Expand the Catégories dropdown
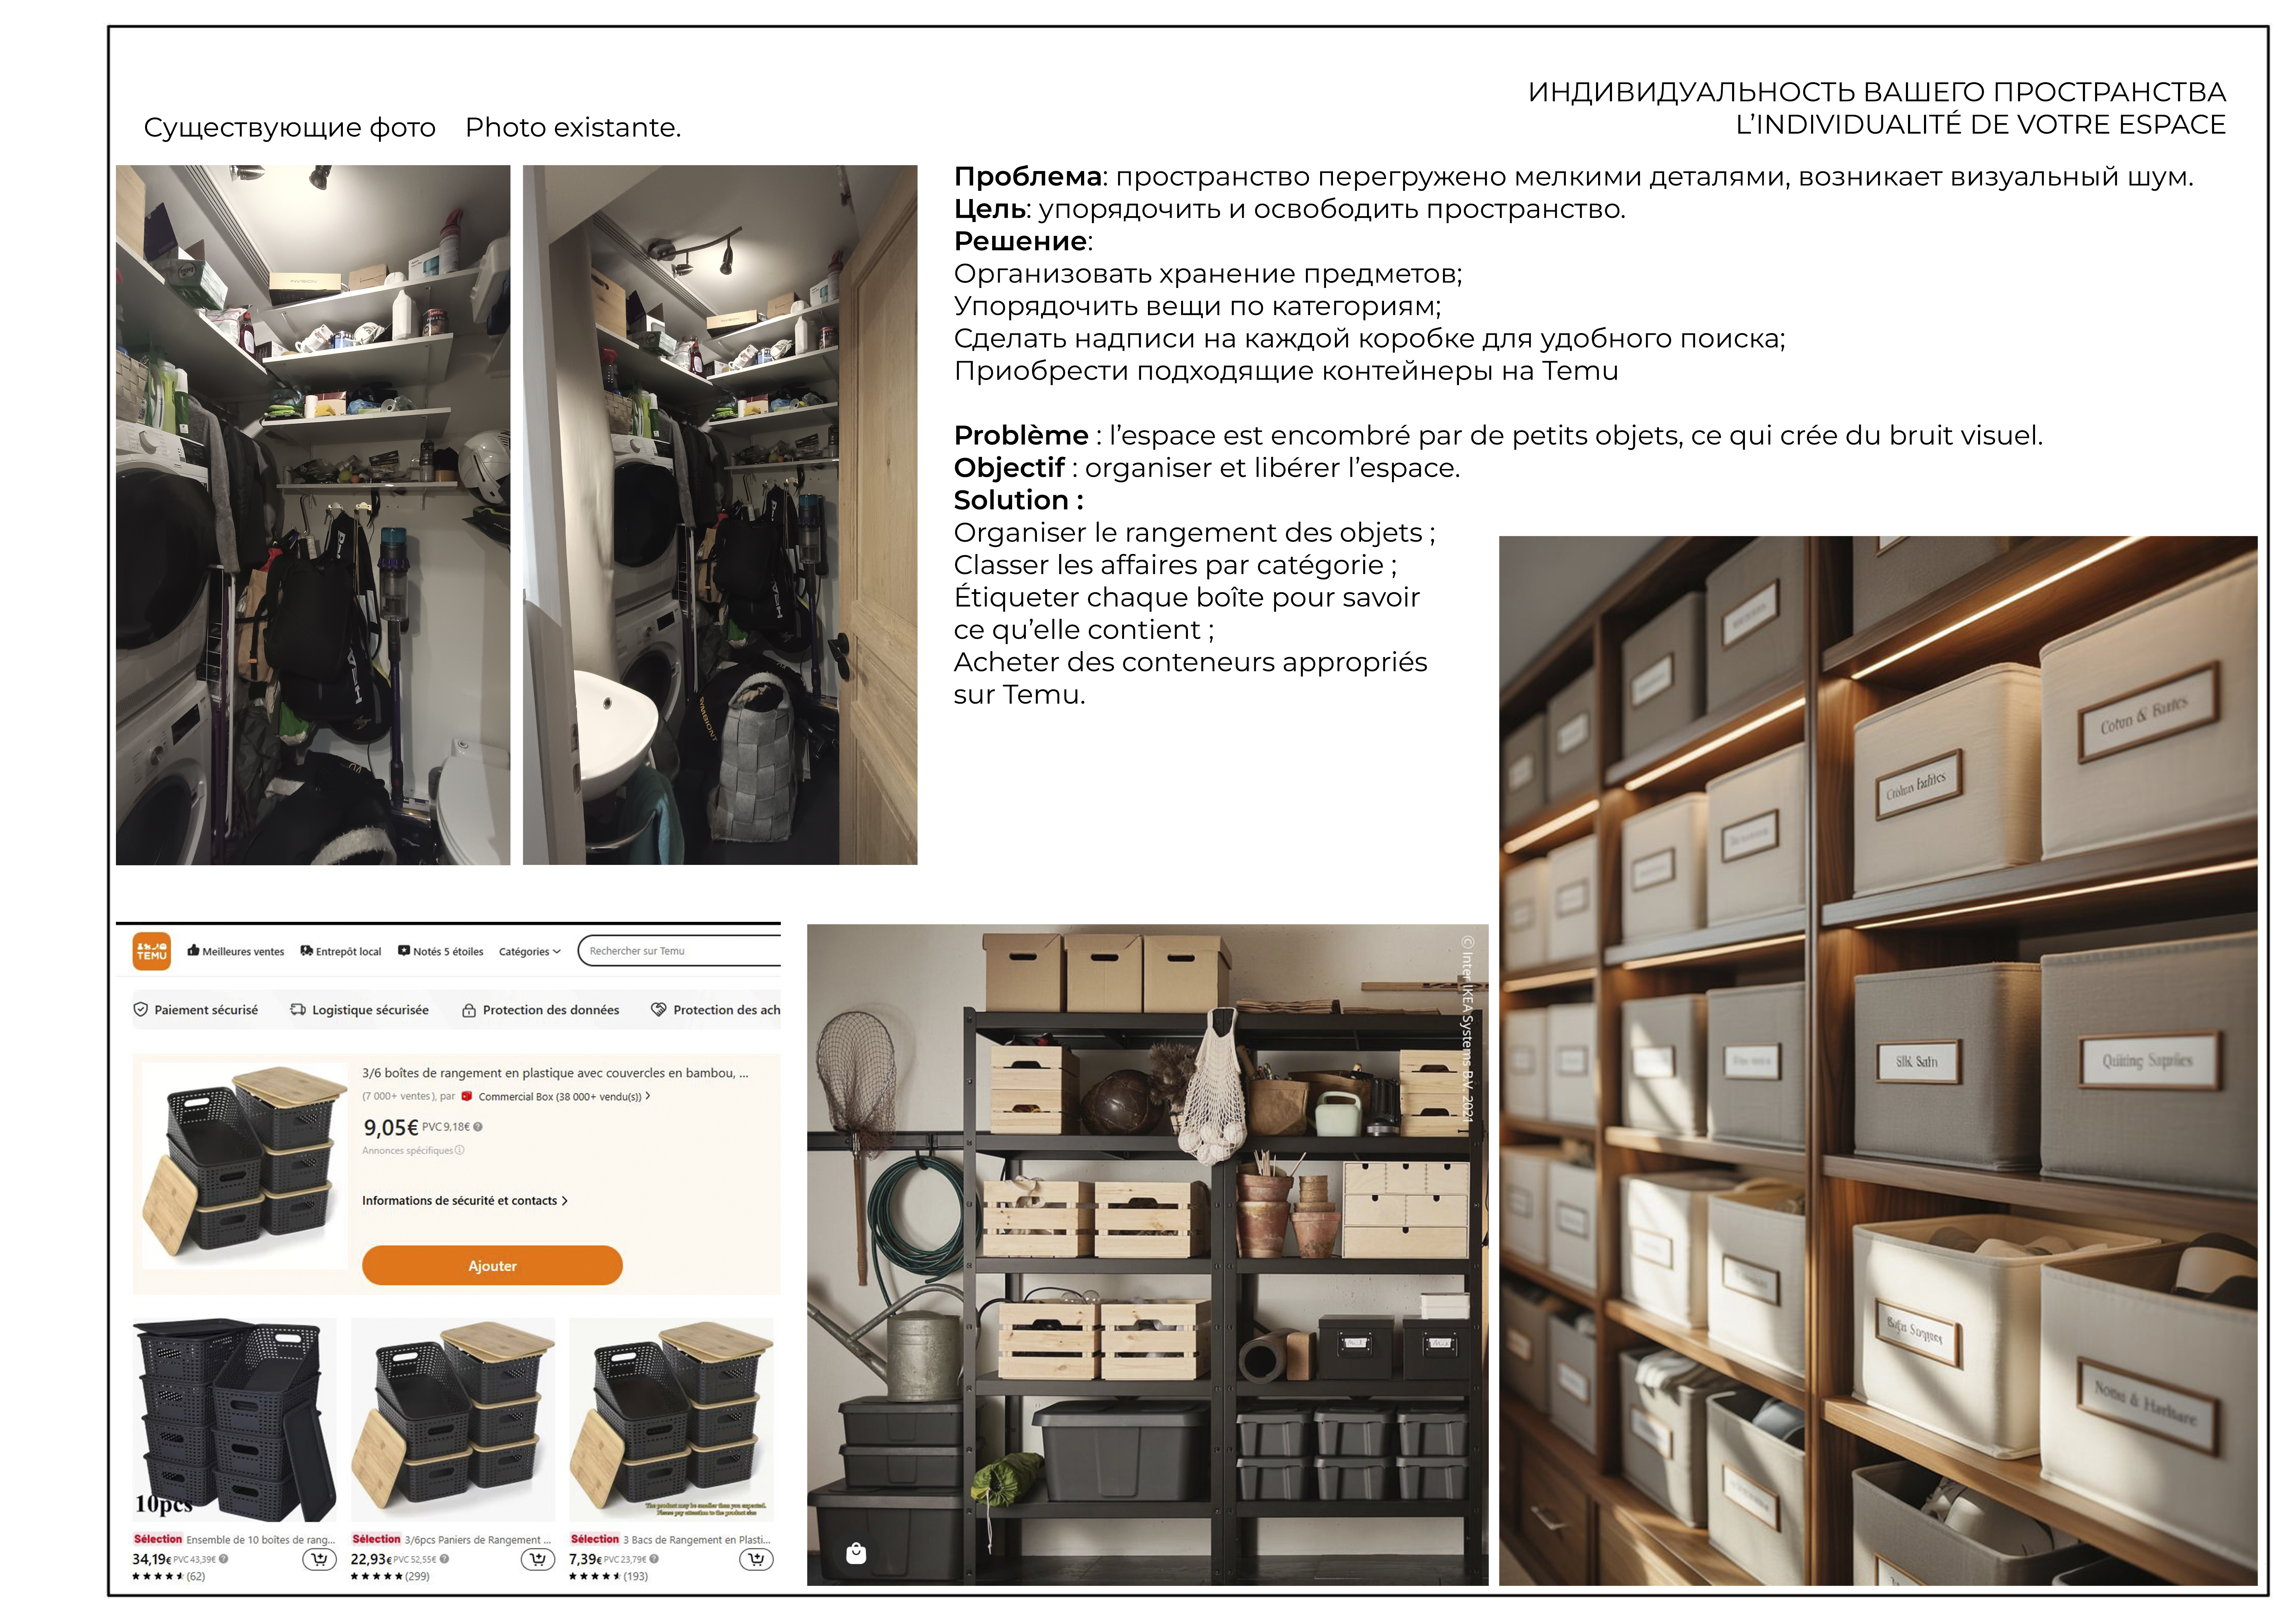The width and height of the screenshot is (2296, 1623). coord(530,952)
